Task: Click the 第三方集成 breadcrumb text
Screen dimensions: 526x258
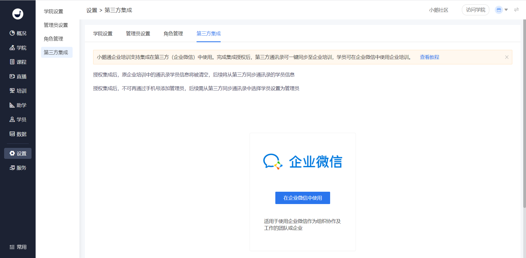Action: point(118,10)
